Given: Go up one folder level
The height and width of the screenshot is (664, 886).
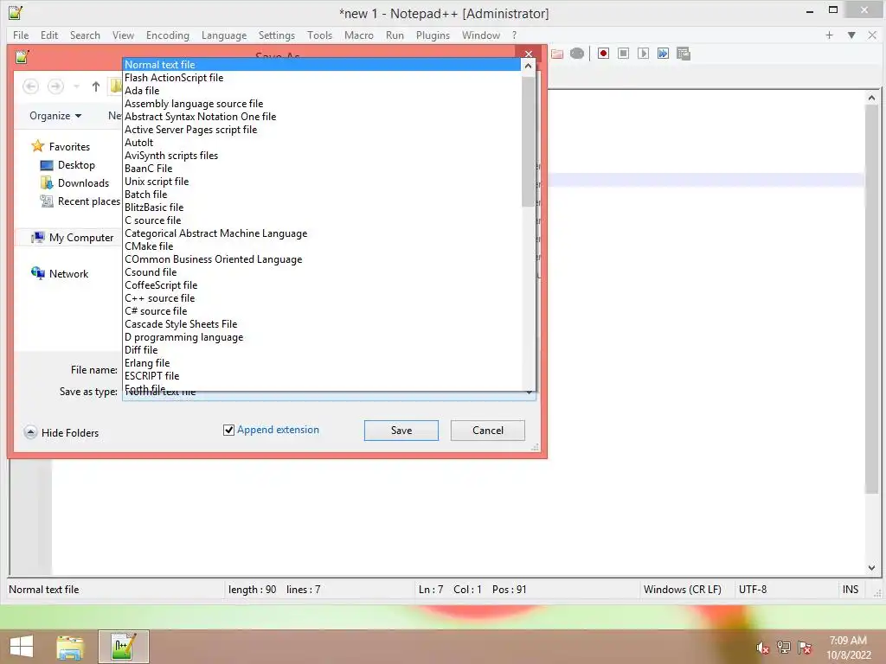Looking at the screenshot, I should [95, 86].
